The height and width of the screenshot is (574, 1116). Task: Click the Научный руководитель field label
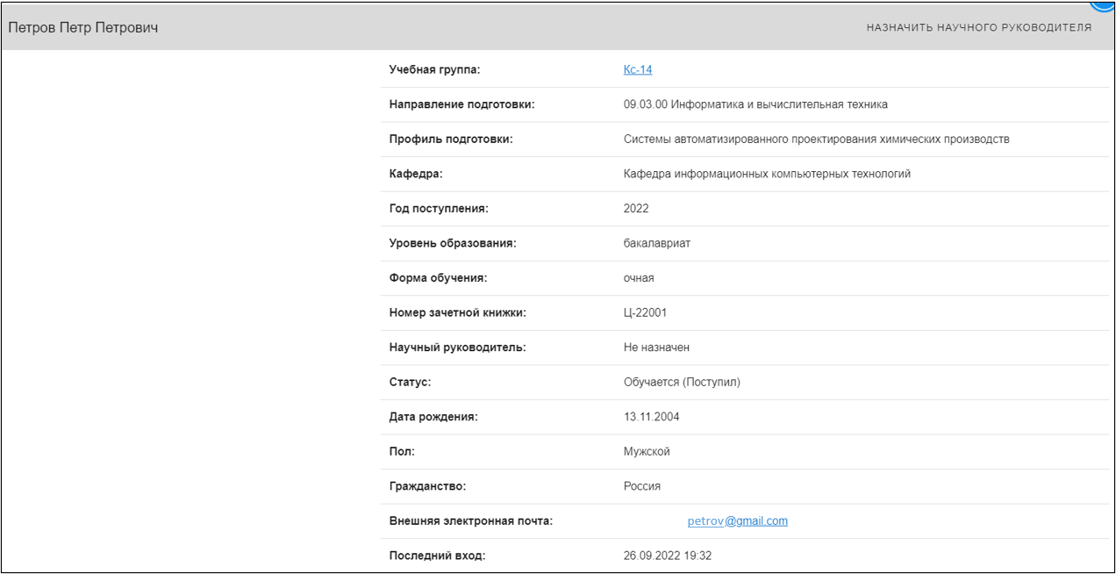click(457, 348)
